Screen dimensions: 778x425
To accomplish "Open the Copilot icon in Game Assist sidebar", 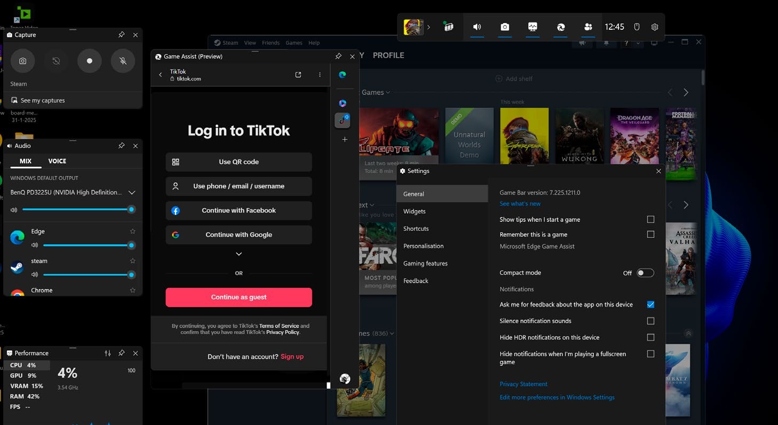I will (343, 103).
